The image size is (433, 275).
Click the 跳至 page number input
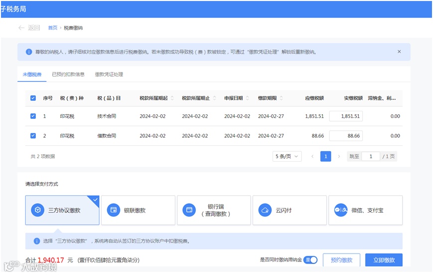point(371,156)
